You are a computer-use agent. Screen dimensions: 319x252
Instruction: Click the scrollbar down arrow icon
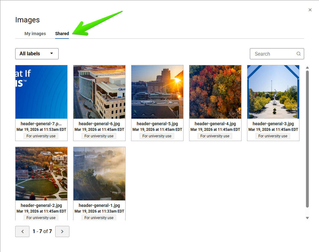307,218
